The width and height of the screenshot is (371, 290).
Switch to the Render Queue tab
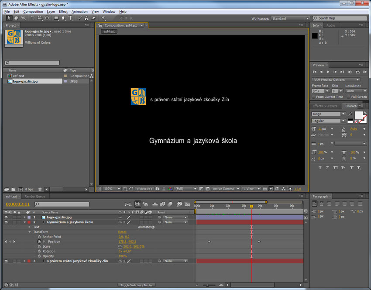coord(35,197)
